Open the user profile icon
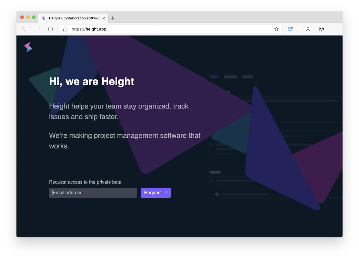Image resolution: width=359 pixels, height=259 pixels. [308, 29]
